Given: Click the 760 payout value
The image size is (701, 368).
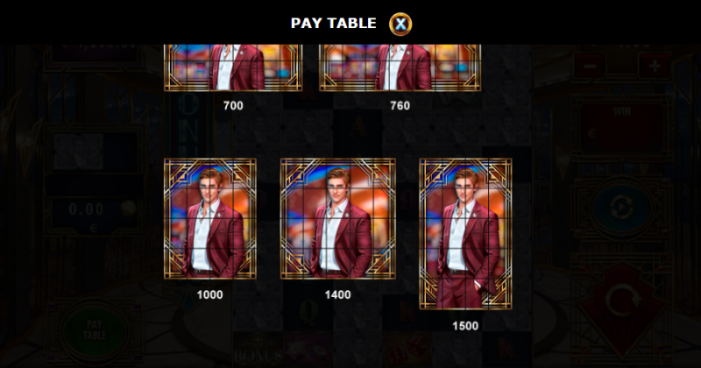Looking at the screenshot, I should click(x=400, y=105).
